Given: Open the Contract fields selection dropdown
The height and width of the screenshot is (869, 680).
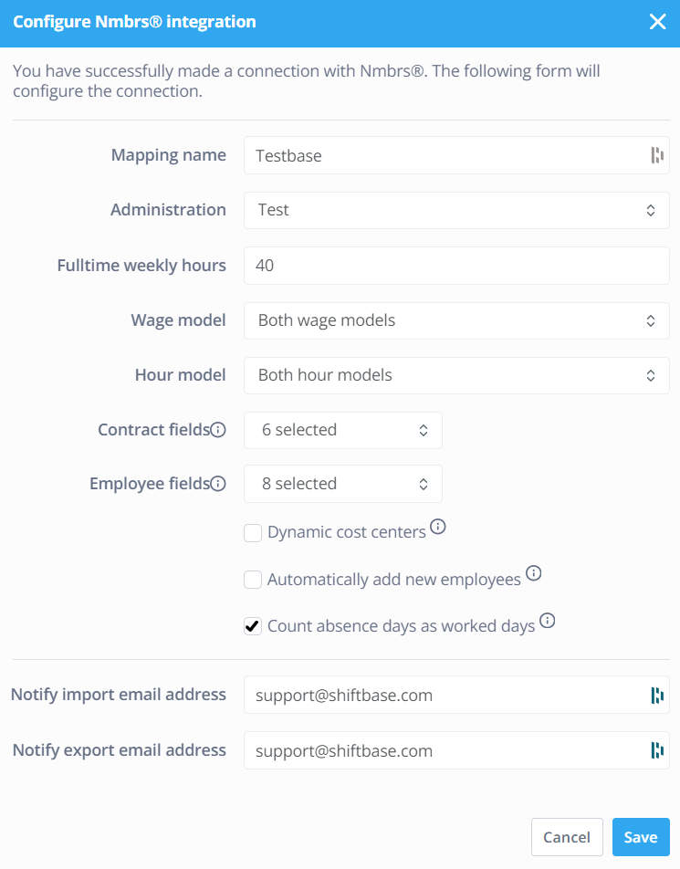Looking at the screenshot, I should pyautogui.click(x=342, y=429).
